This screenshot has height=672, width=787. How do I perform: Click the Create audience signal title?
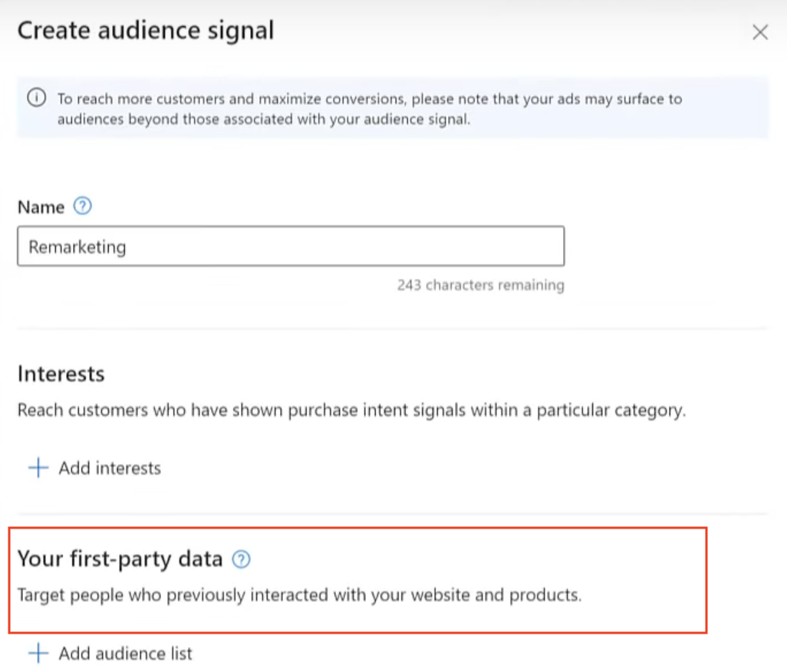(146, 30)
